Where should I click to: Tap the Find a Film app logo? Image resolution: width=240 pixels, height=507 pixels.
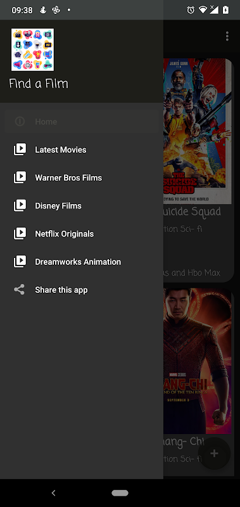point(33,49)
